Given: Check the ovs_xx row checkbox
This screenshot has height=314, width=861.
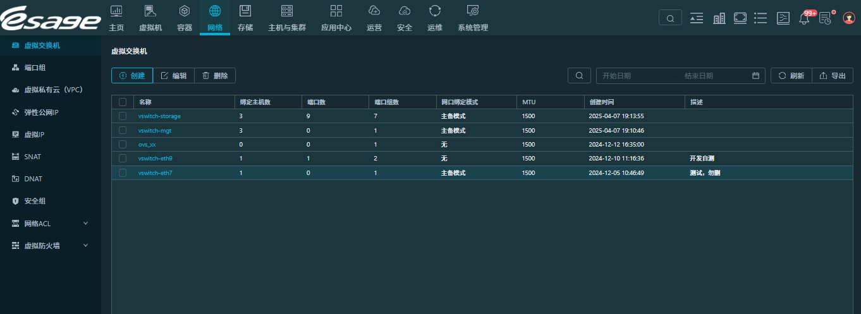Looking at the screenshot, I should (x=123, y=144).
